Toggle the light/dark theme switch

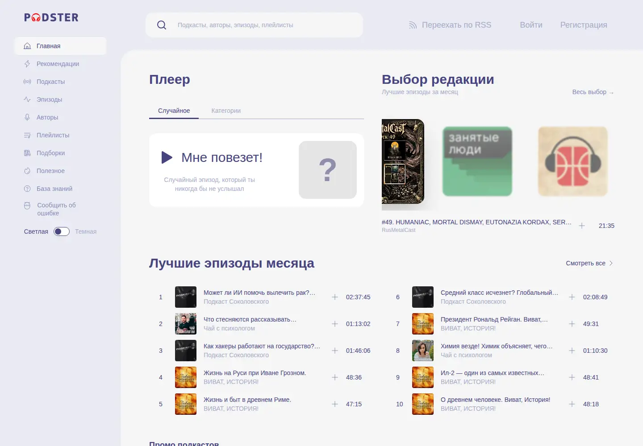point(62,231)
